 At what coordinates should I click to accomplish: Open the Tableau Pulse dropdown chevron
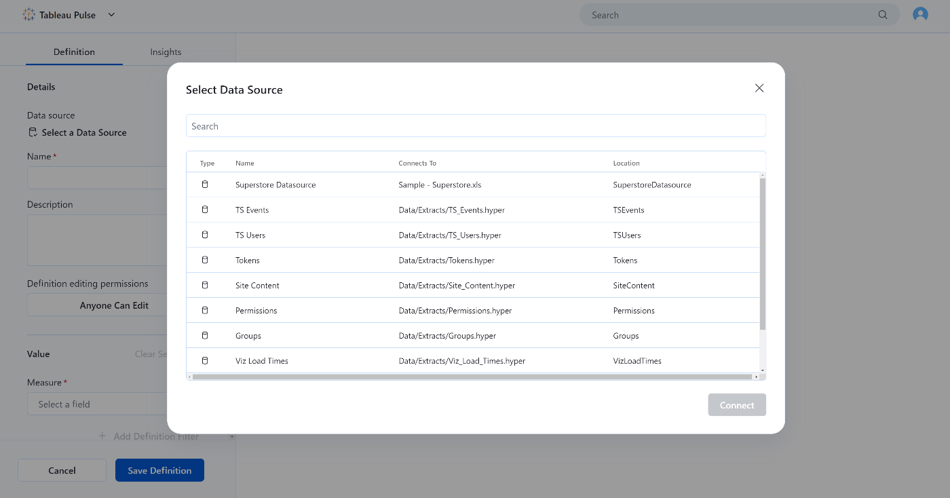pyautogui.click(x=112, y=14)
